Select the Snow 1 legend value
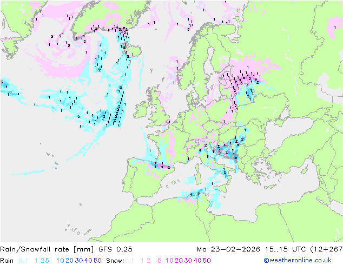Image resolution: width=343 pixels, height=265 pixels. pos(142,261)
